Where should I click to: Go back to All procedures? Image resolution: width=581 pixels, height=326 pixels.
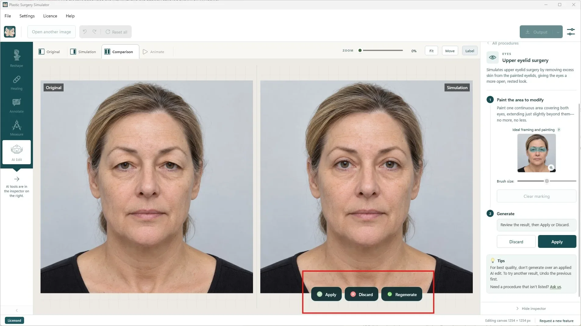tap(503, 43)
